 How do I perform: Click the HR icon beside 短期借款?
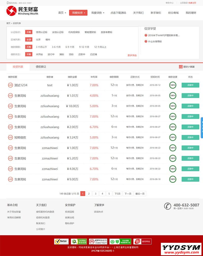10,137
